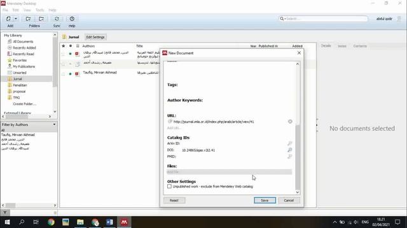
Task: Close the New Document dialog
Action: click(x=299, y=53)
